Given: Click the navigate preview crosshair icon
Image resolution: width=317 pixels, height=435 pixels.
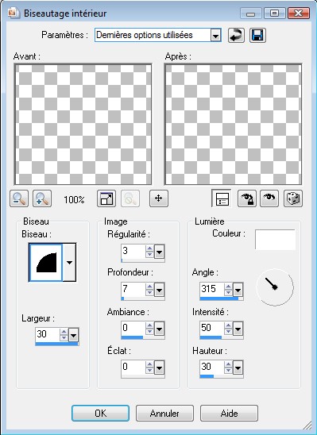Looking at the screenshot, I should tap(159, 198).
